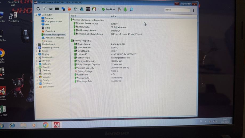Viewport: 245px width, 138px height.
Task: Open Windows Media Player from the taskbar
Action: coord(34,125)
